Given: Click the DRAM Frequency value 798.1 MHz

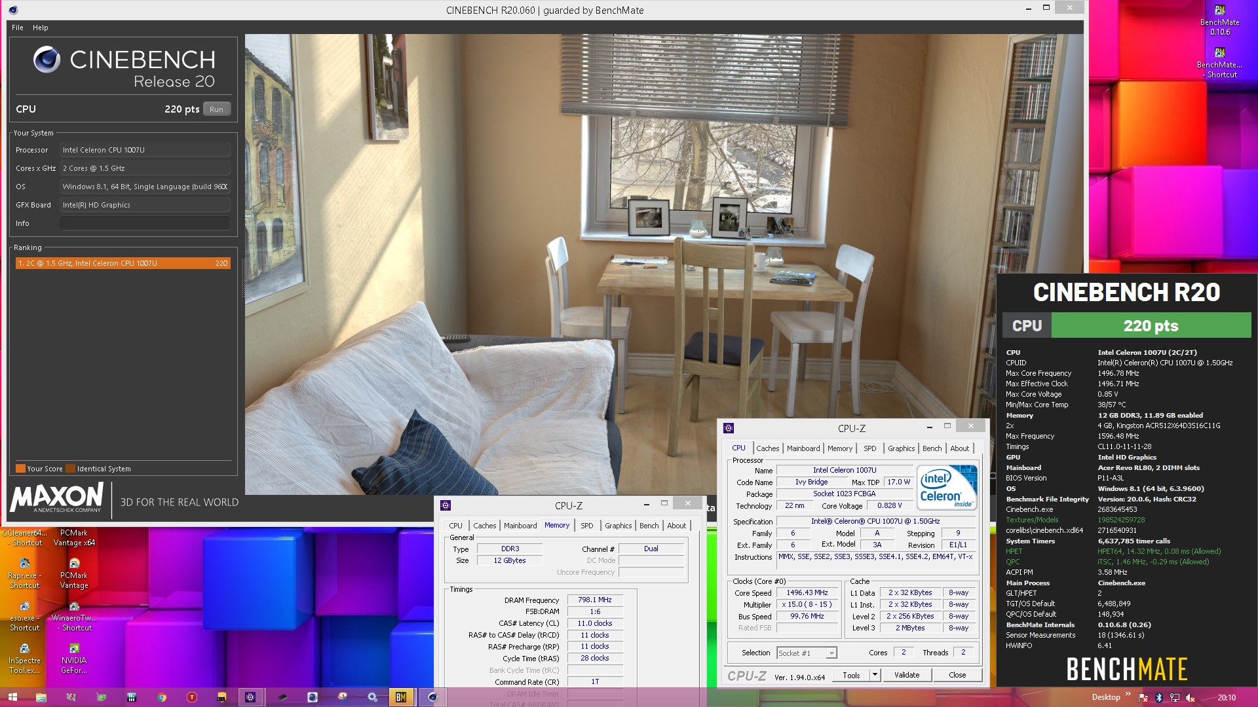Looking at the screenshot, I should (x=594, y=600).
